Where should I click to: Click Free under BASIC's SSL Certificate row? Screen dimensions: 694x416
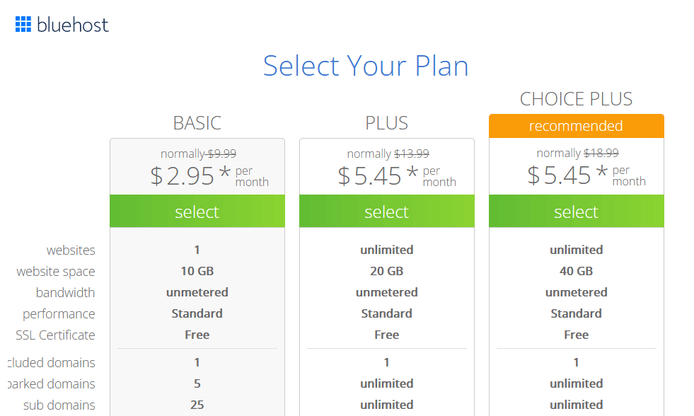197,335
